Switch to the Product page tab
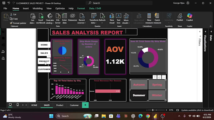This screenshot has height=120, width=214. (60, 105)
